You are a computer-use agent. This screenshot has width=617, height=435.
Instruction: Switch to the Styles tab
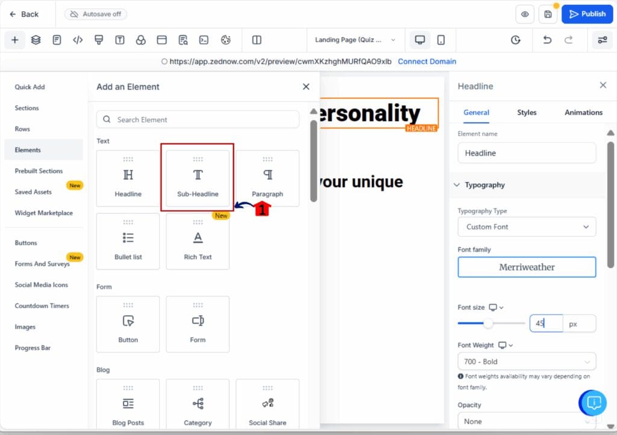coord(527,112)
